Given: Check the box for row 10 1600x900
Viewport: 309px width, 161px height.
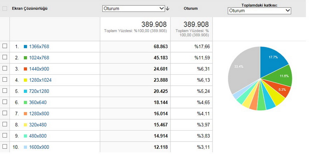Looking at the screenshot, I should coord(5,147).
